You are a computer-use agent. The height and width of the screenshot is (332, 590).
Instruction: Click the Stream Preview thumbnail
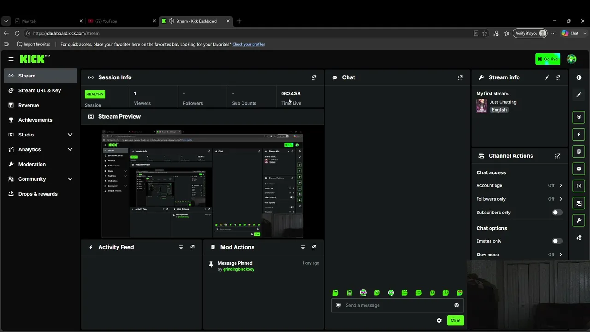(x=202, y=184)
